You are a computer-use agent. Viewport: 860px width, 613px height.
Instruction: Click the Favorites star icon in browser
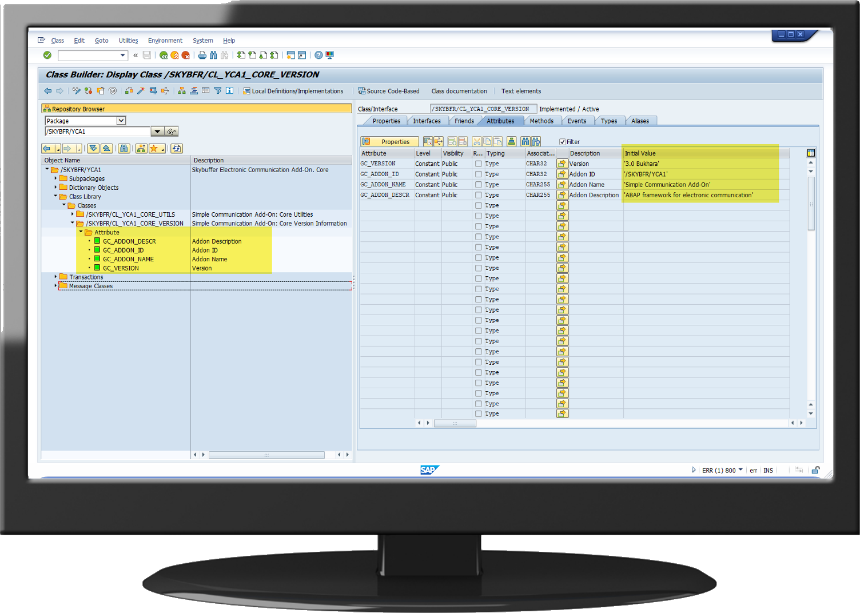pos(157,149)
